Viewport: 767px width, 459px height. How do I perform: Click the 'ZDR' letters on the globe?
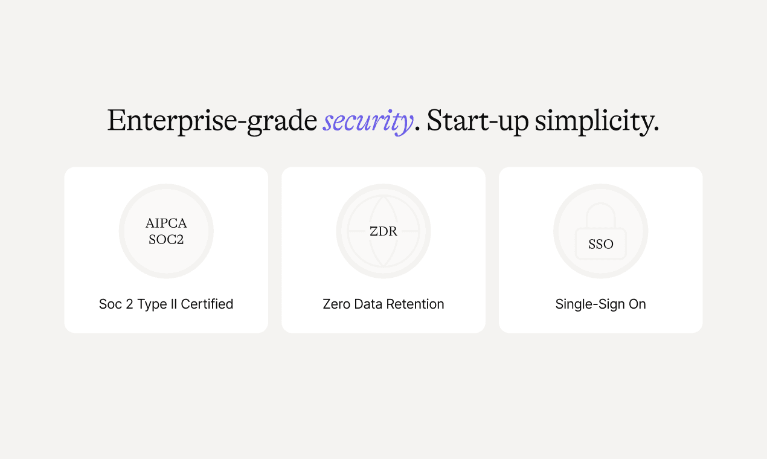tap(383, 231)
